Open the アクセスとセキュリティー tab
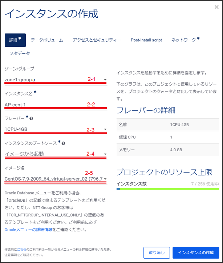The image size is (223, 263). click(97, 40)
